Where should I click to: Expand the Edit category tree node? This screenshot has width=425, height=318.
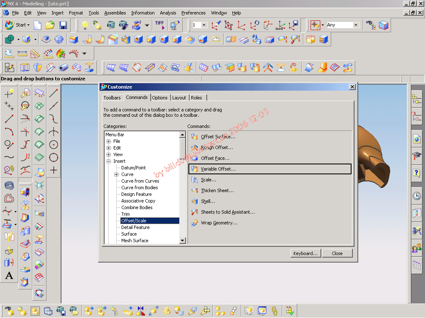(109, 148)
